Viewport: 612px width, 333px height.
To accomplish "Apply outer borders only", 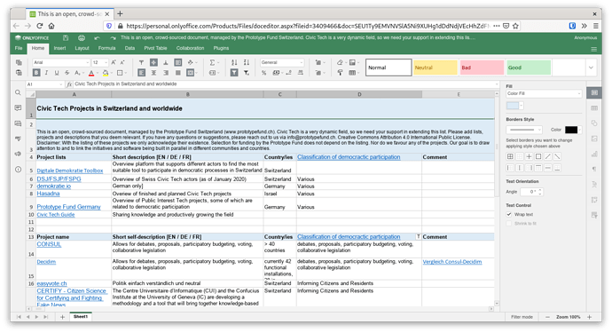I will [538, 156].
